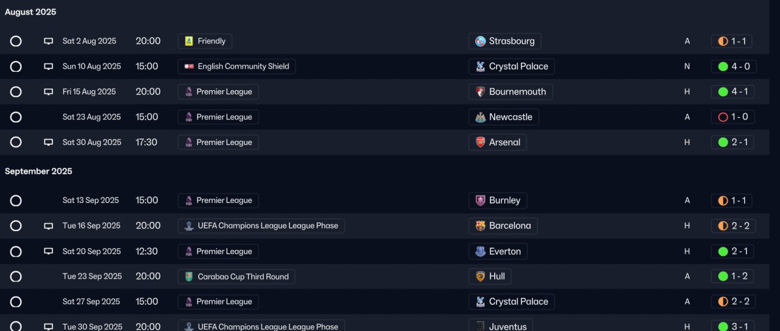This screenshot has height=331, width=780.
Task: Open the Burnley team link
Action: 505,201
